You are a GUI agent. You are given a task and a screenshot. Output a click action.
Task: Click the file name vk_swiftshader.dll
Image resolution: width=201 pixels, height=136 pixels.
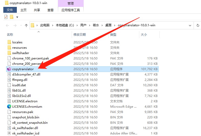coord(25,128)
